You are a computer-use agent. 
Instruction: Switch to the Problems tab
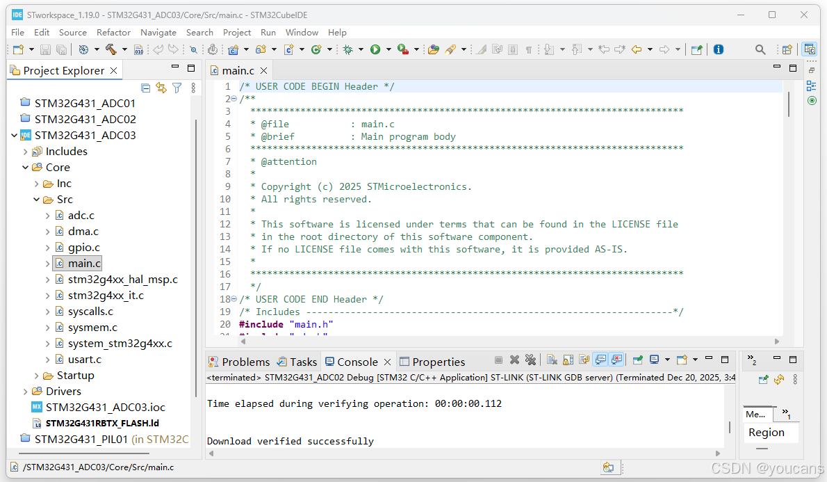coord(239,362)
